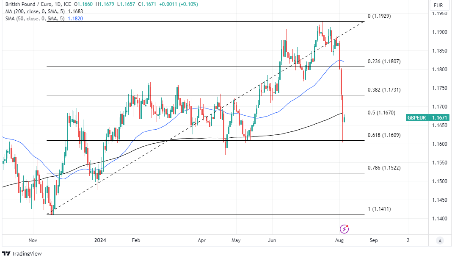
Task: Toggle auto scale with the A button
Action: tap(440, 241)
